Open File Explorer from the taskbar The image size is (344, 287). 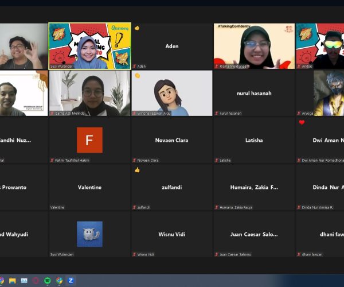click(x=13, y=281)
